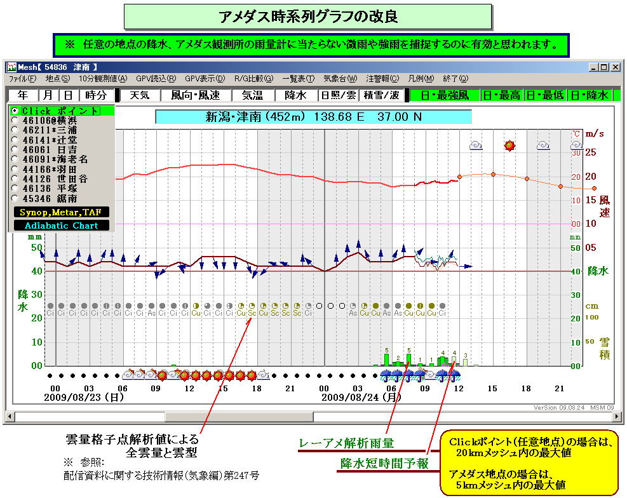This screenshot has width=627, height=498.
Task: Close the Mesh window
Action: pos(616,67)
